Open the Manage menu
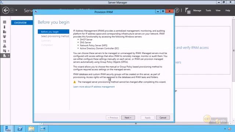This screenshot has height=132, width=235. 197,11
